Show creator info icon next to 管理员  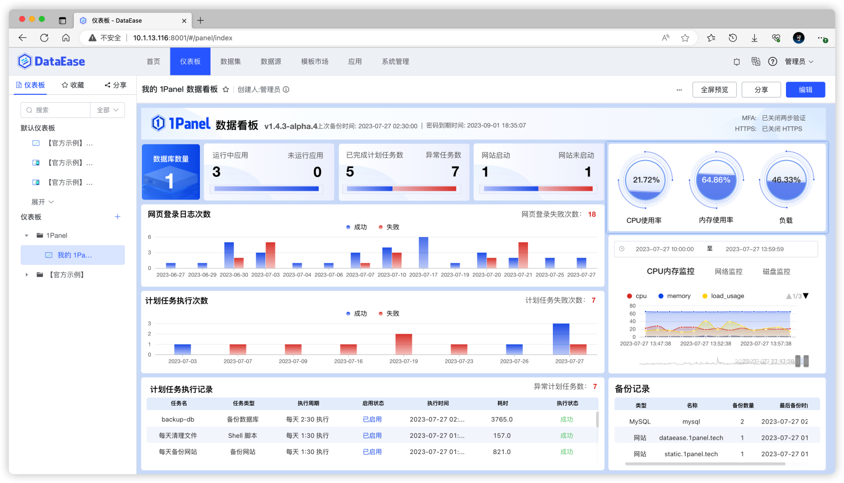(286, 90)
